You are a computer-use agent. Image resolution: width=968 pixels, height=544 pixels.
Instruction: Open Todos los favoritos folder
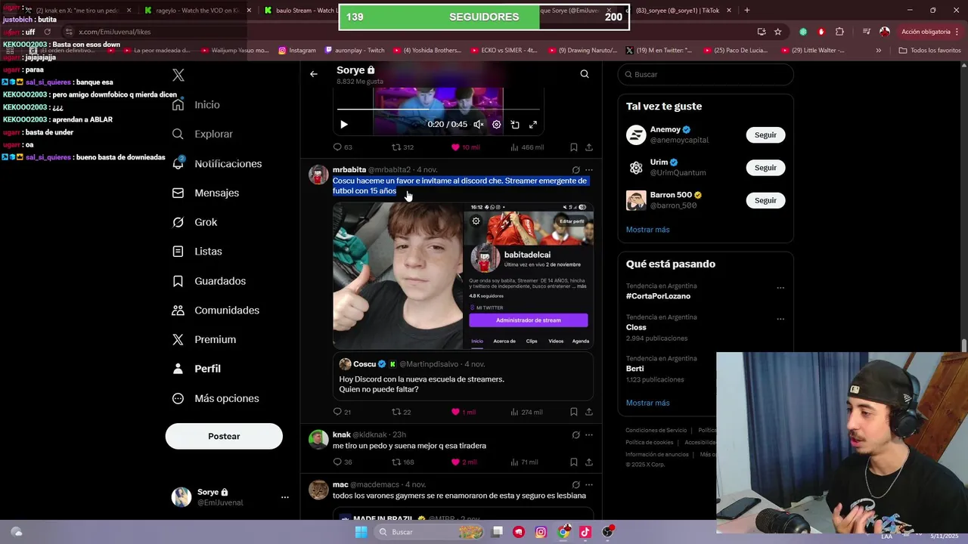pyautogui.click(x=929, y=50)
